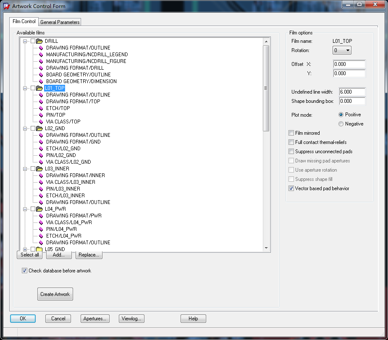Click diamond icon beside DRAWING FORMAT/TOP
The width and height of the screenshot is (388, 340).
coord(41,102)
